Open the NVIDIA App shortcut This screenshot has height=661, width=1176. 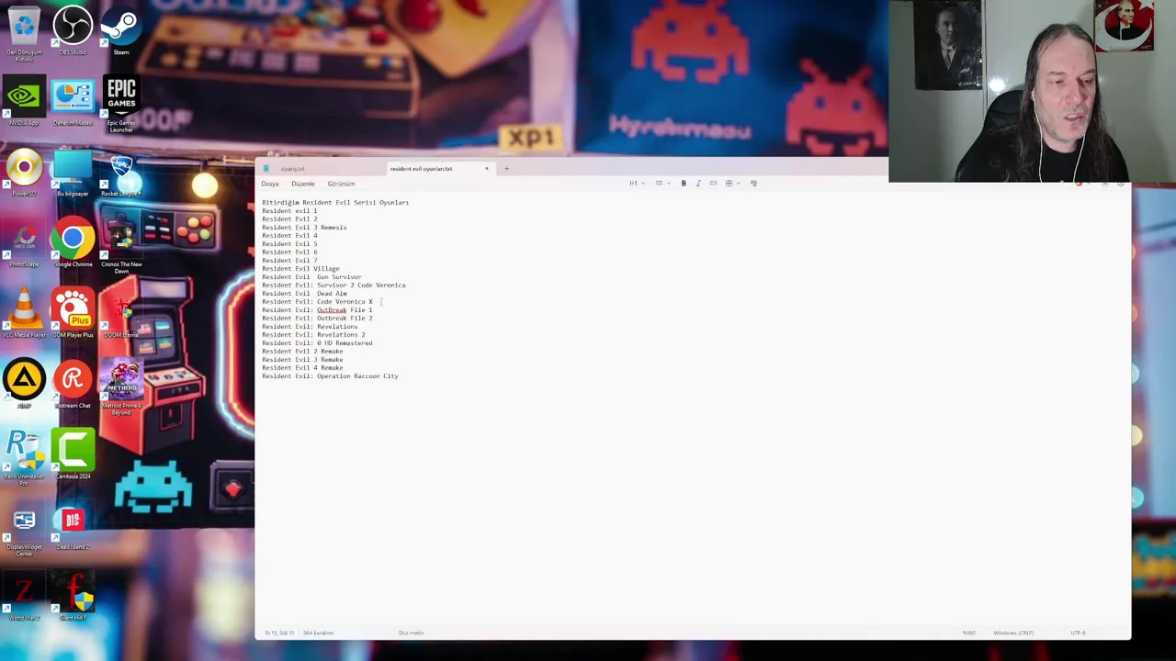24,99
